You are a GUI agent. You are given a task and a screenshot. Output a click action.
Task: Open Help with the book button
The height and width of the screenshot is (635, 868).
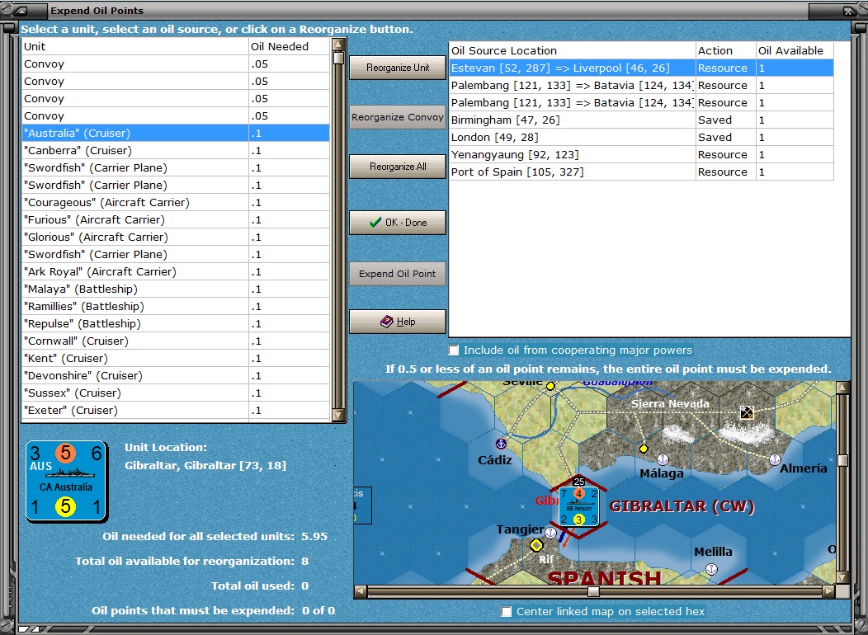click(x=397, y=322)
